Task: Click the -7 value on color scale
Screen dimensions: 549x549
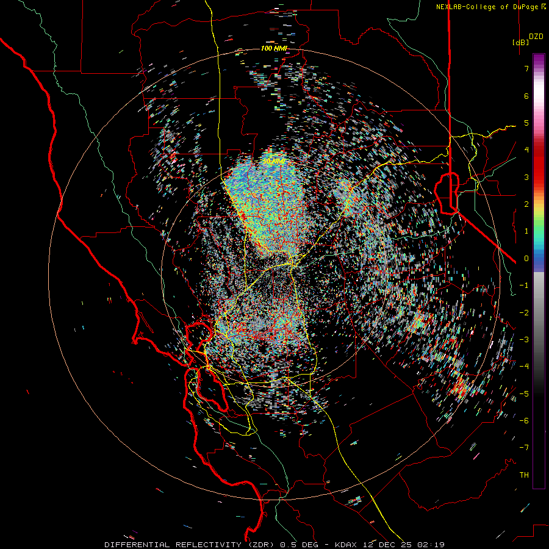Action: (524, 448)
